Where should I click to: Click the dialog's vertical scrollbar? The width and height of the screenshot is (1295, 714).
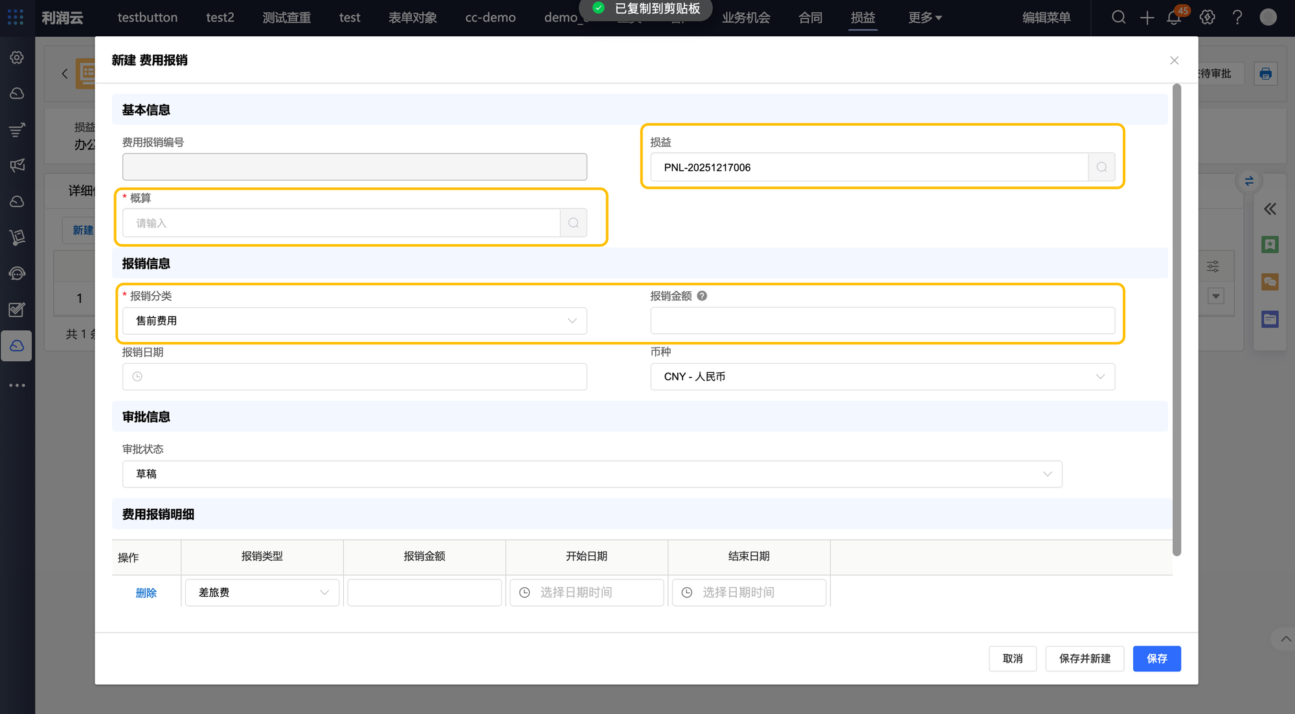click(1177, 319)
